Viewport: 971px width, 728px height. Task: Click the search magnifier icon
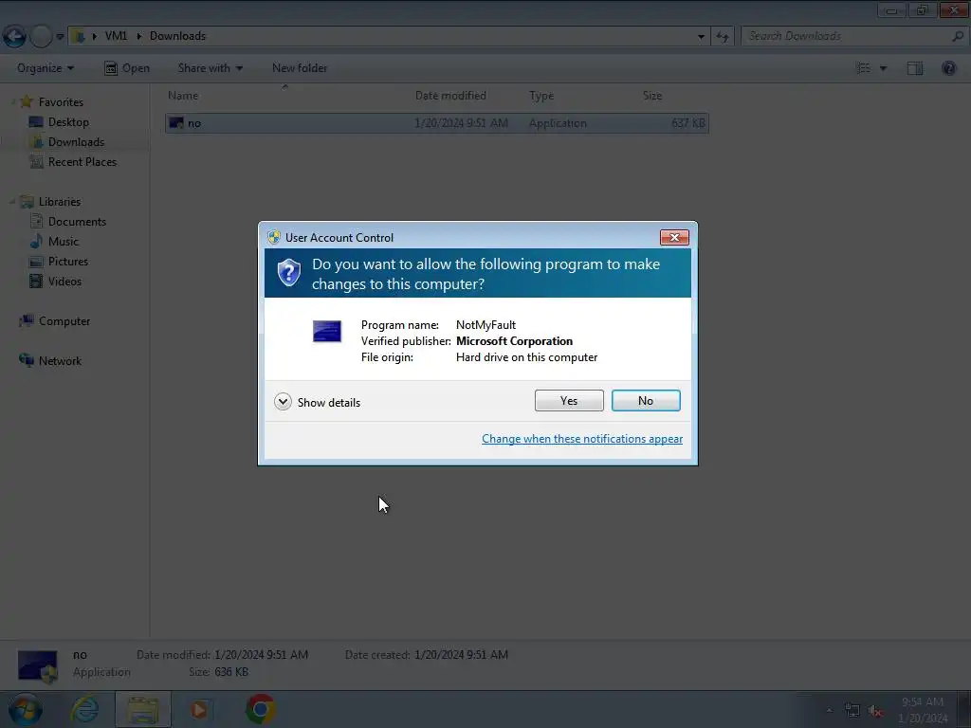(x=958, y=37)
